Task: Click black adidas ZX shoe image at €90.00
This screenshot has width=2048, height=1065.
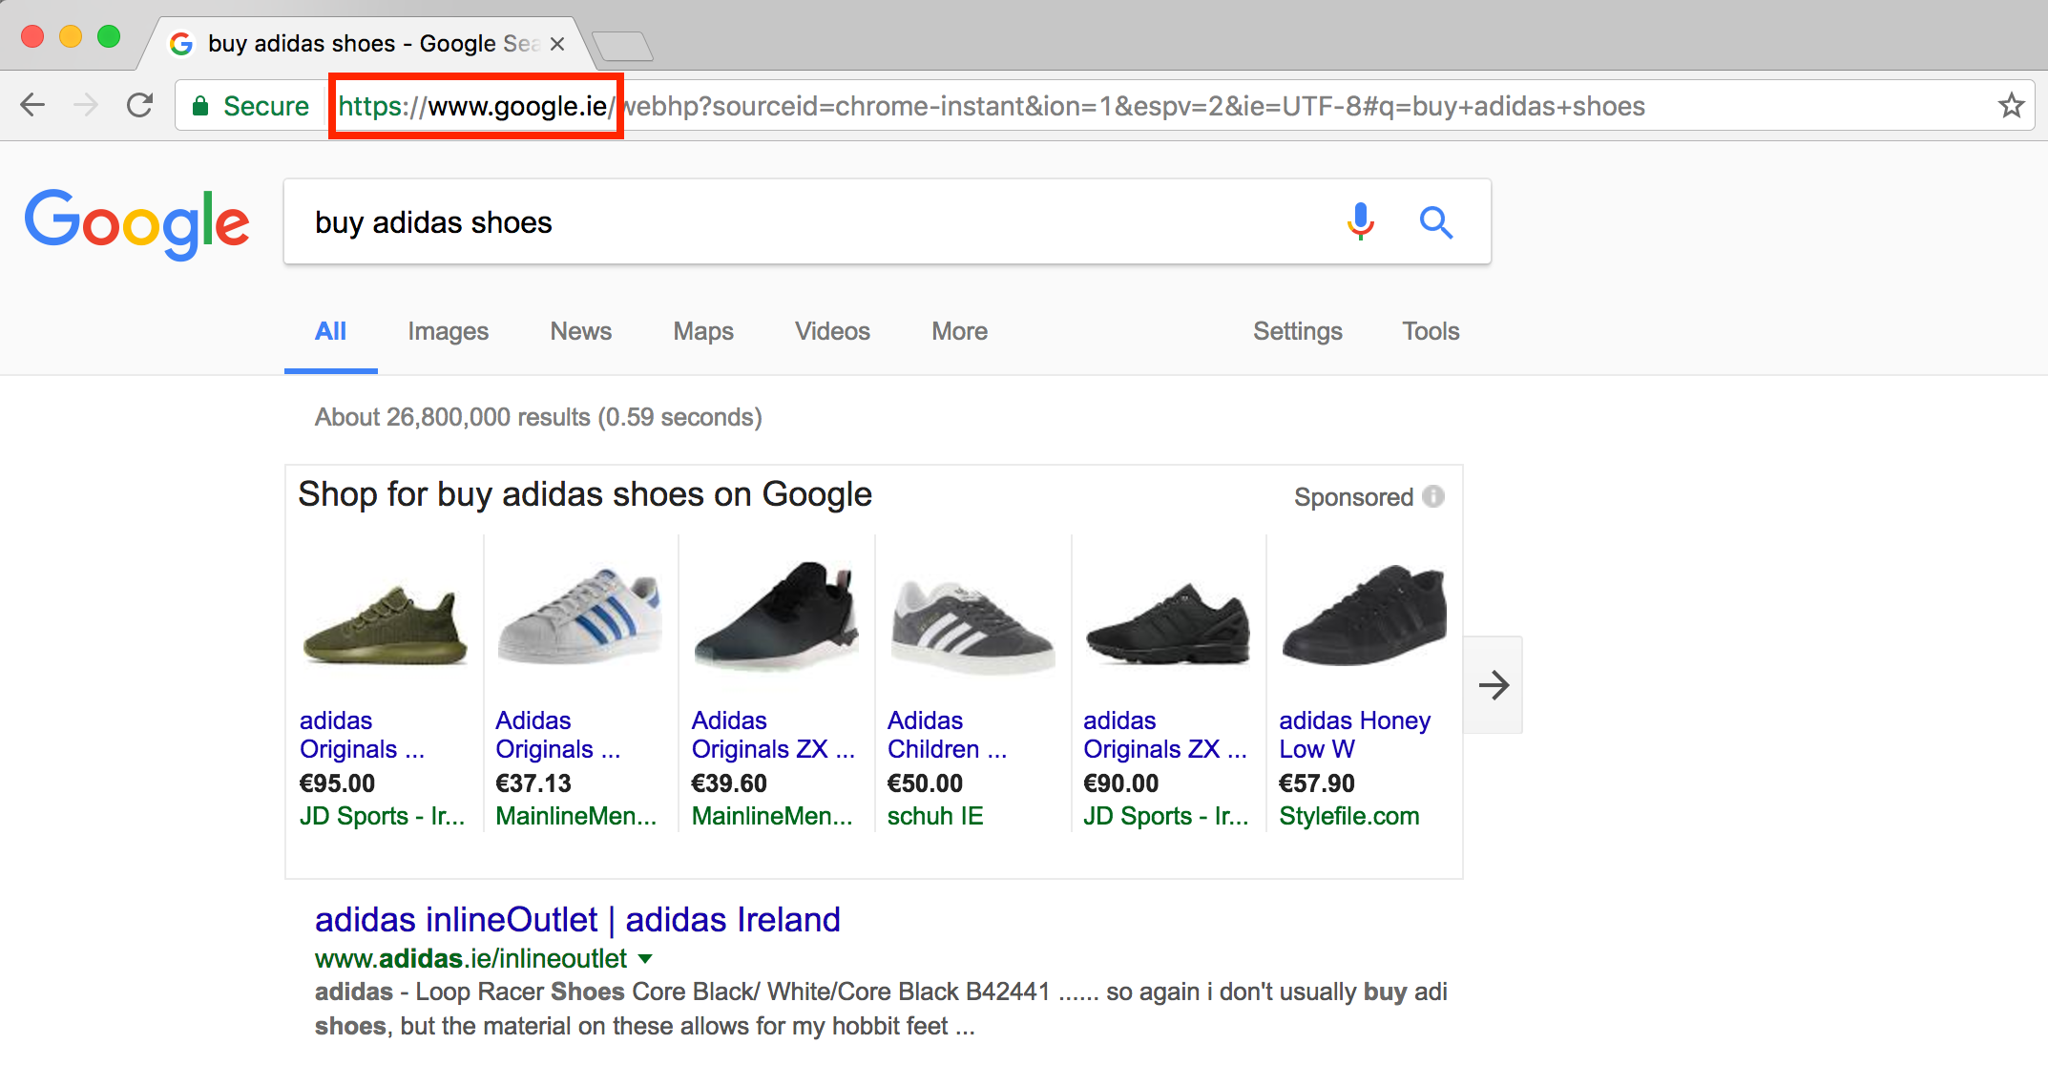Action: tap(1167, 622)
